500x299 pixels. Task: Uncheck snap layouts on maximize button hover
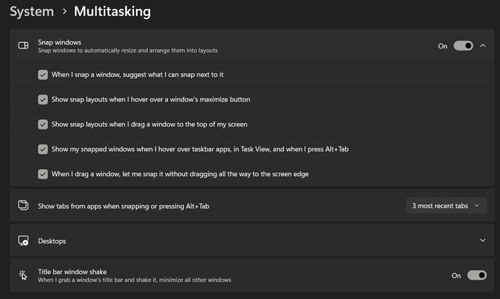43,99
